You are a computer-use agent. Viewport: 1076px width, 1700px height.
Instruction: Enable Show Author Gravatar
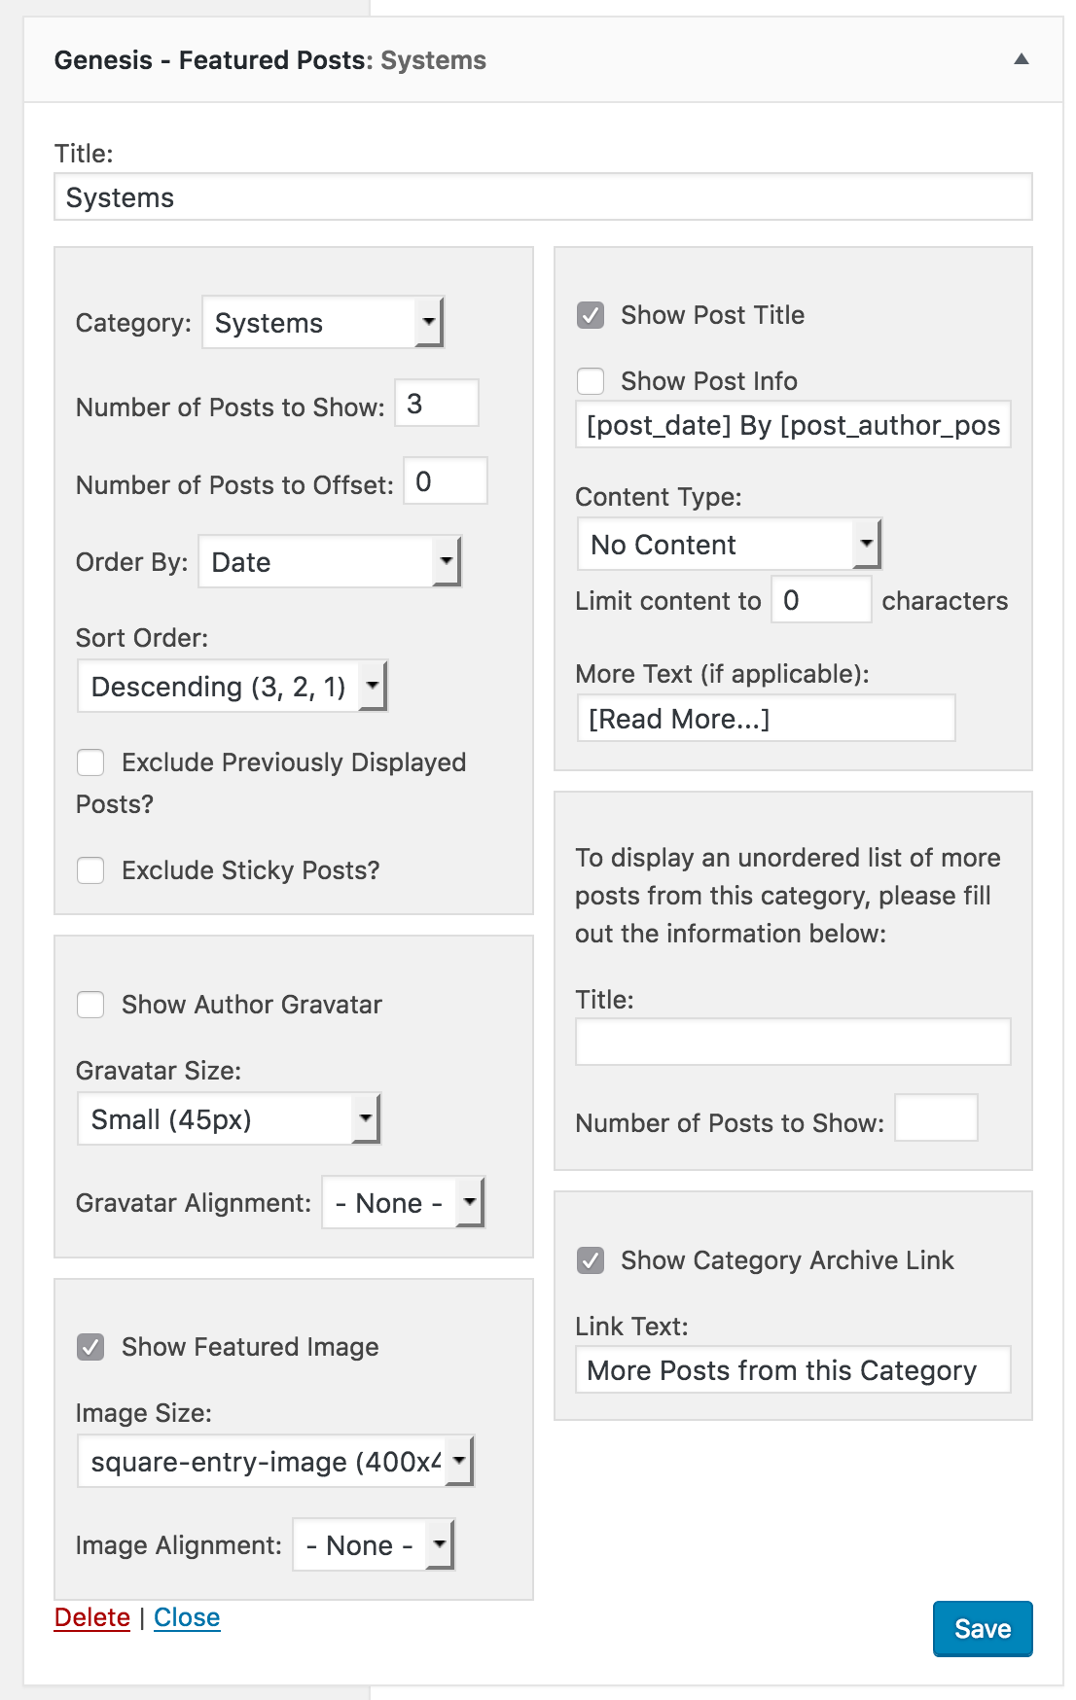pos(91,1005)
